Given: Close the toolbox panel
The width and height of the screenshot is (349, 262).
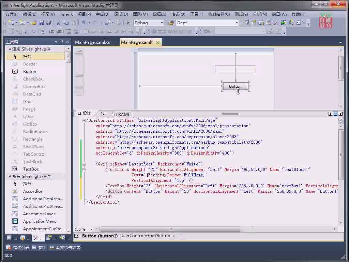Looking at the screenshot, I should tap(67, 42).
